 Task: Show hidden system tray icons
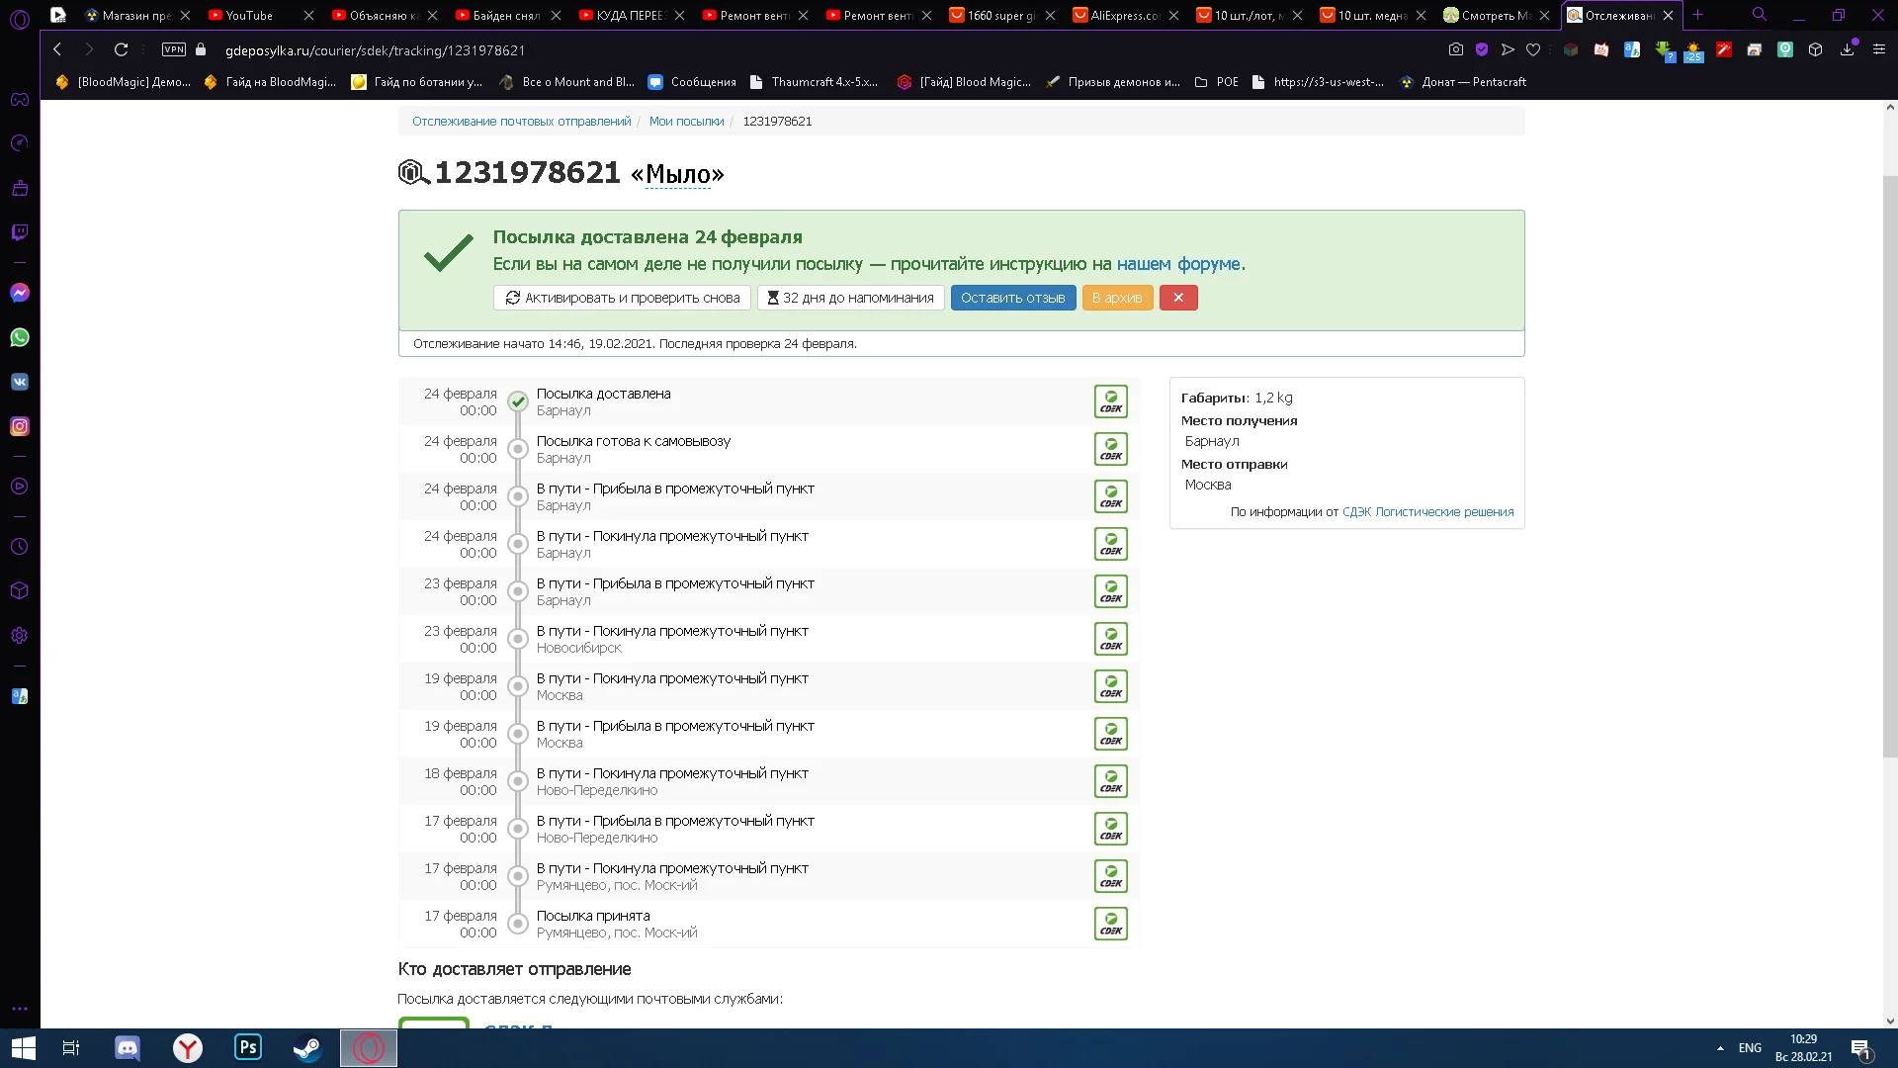1720,1048
